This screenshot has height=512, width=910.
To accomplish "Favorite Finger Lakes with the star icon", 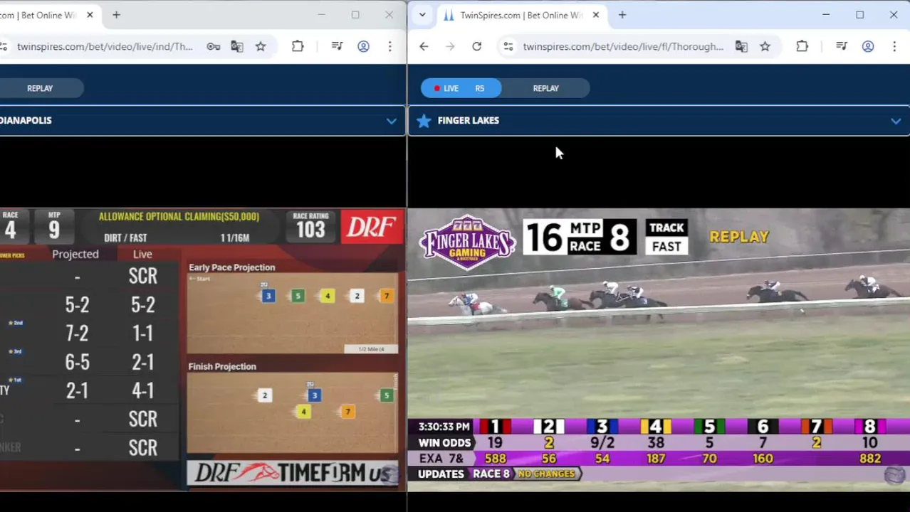I will (x=424, y=121).
